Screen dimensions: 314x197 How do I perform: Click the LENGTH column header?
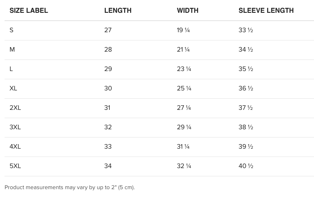(x=118, y=10)
